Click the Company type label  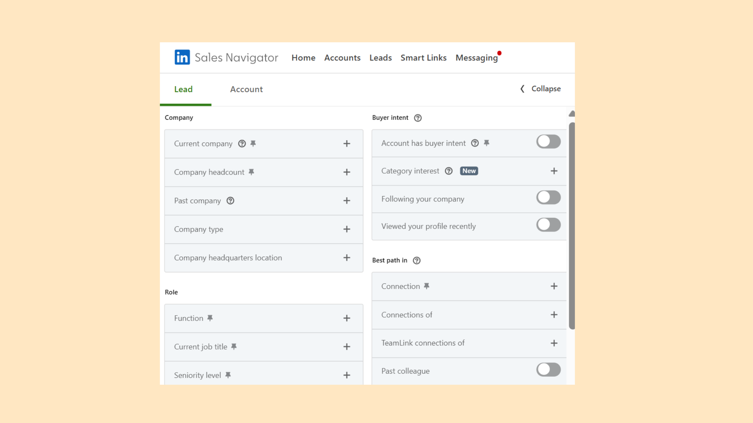(199, 229)
